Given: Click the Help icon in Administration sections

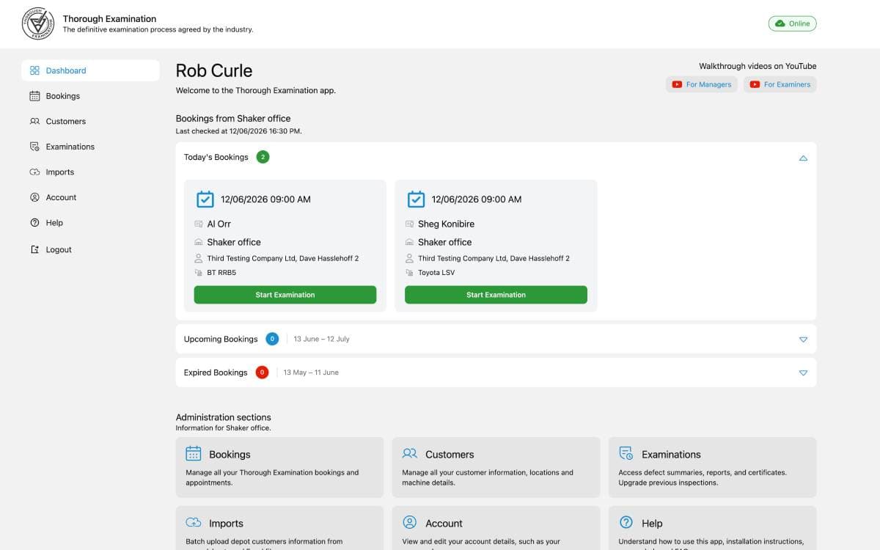Looking at the screenshot, I should 626,523.
